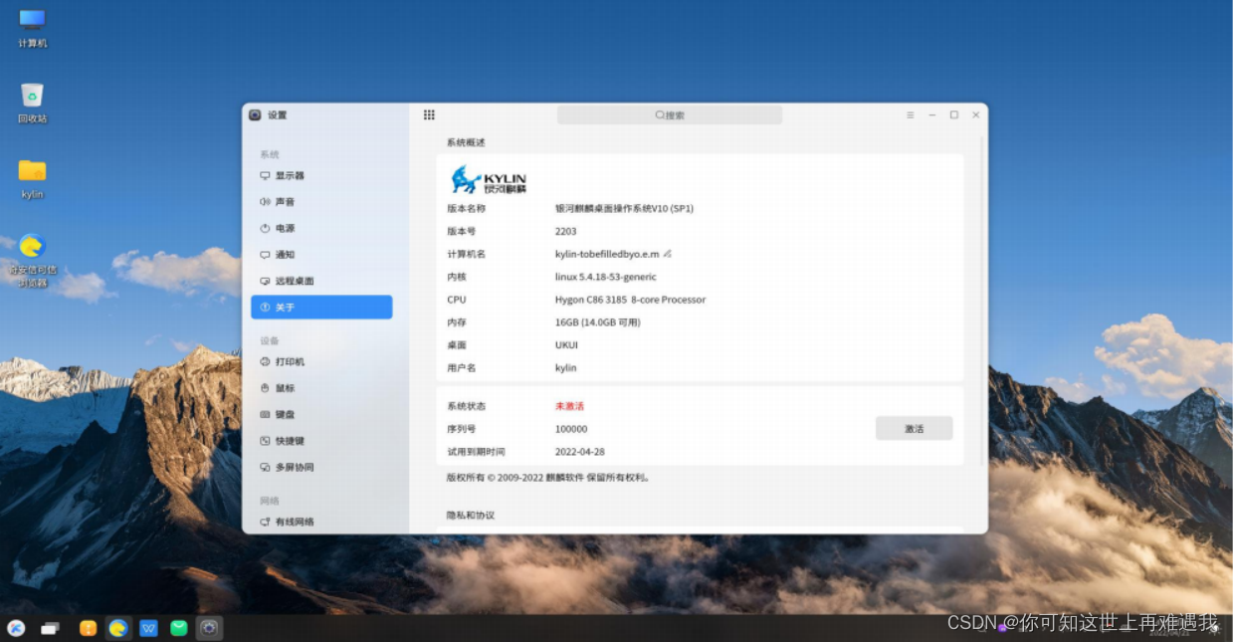Open the orange file manager taskbar icon
Screen dimensions: 1234x642
88,628
